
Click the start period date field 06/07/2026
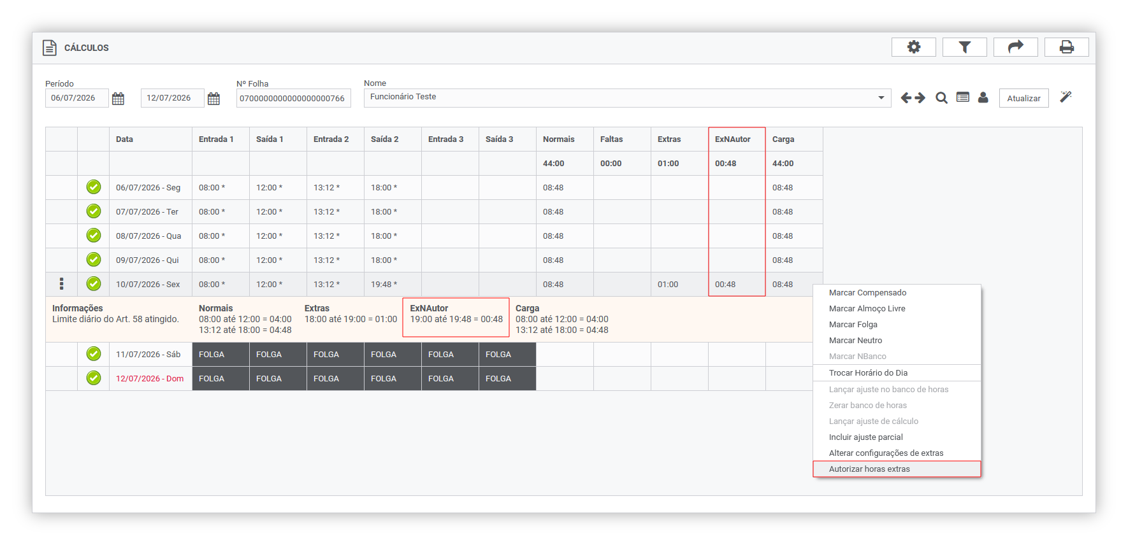[x=76, y=98]
